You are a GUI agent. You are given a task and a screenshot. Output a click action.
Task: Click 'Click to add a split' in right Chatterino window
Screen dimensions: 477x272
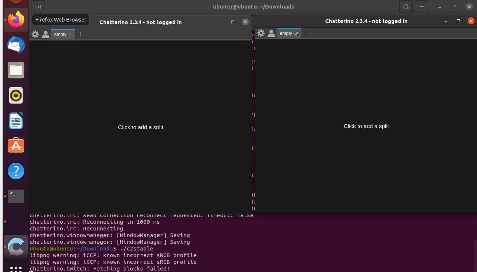tap(366, 126)
